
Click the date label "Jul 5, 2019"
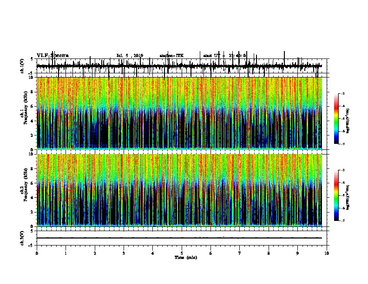click(130, 56)
